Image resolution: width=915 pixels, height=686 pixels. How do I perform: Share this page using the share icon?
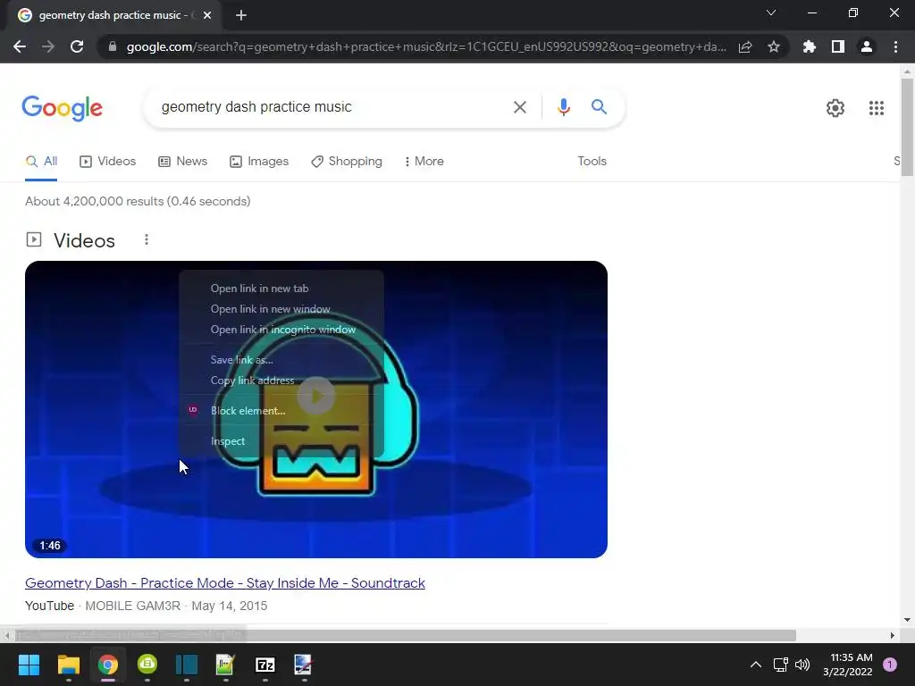[745, 46]
